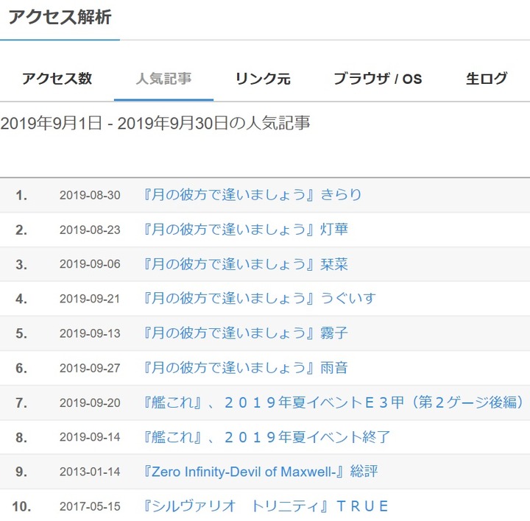Click the date 2019-09-13
This screenshot has width=530, height=521.
pos(90,333)
